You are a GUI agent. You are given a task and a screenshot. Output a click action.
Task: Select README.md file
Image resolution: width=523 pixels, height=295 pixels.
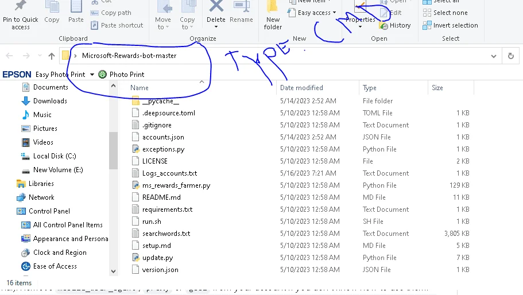tap(161, 197)
